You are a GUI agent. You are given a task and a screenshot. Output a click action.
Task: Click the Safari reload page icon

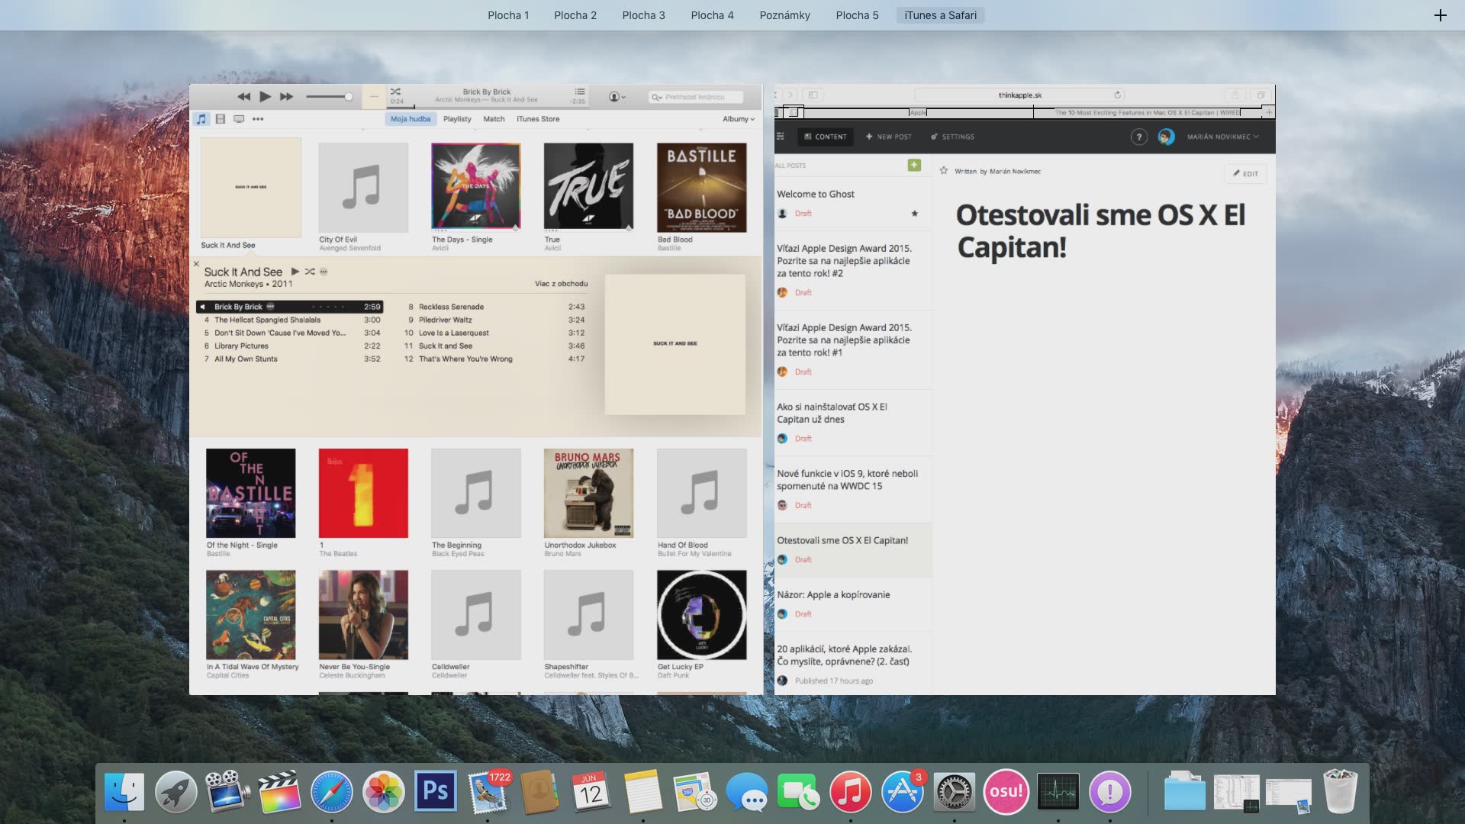click(x=1117, y=95)
